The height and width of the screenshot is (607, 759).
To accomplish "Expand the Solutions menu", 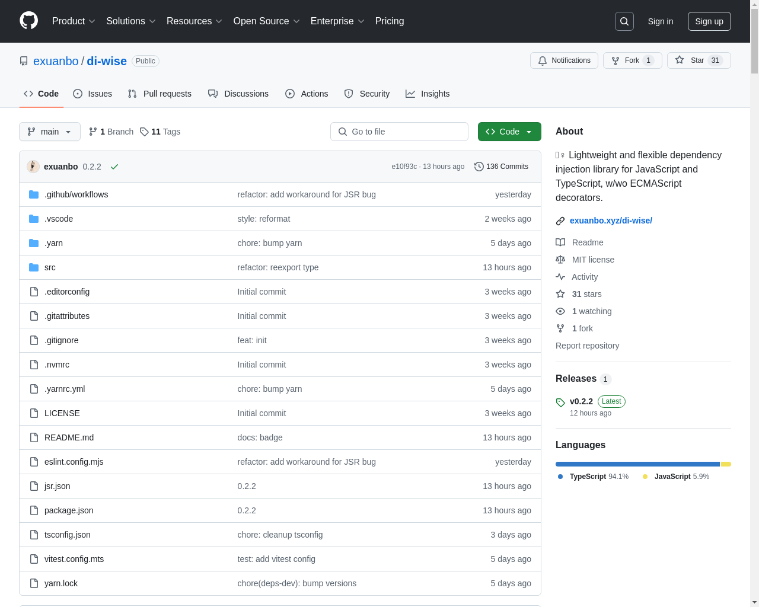I will pyautogui.click(x=131, y=21).
